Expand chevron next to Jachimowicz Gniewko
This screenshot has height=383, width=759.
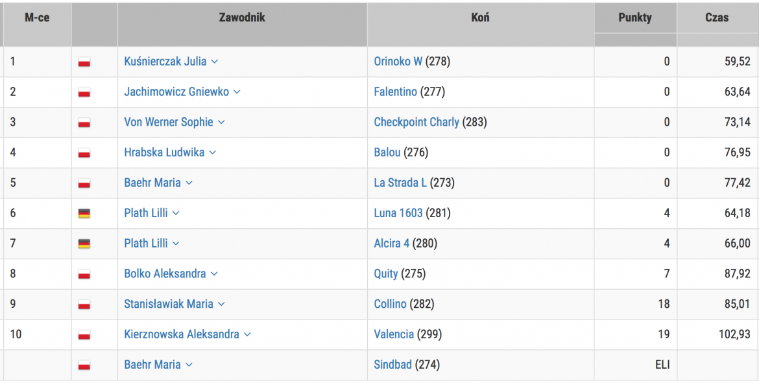pyautogui.click(x=237, y=92)
